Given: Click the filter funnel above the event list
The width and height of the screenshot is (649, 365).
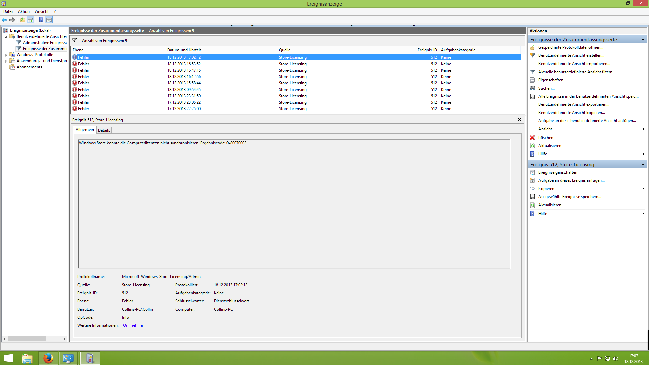Looking at the screenshot, I should tap(74, 40).
